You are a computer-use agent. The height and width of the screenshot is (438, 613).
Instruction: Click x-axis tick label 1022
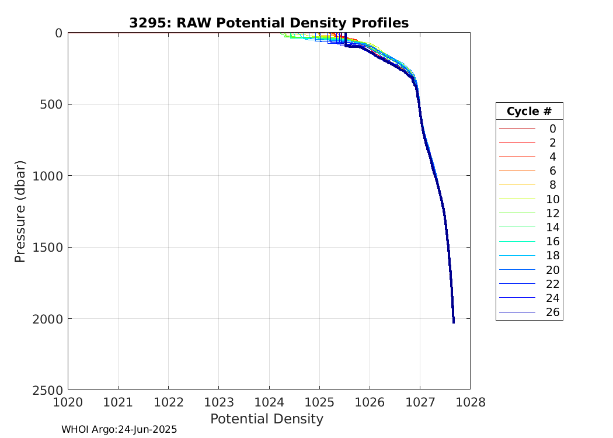click(x=169, y=402)
